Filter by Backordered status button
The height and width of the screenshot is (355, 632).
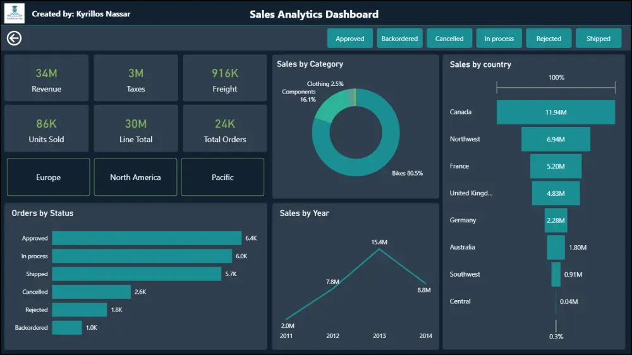[x=399, y=39]
